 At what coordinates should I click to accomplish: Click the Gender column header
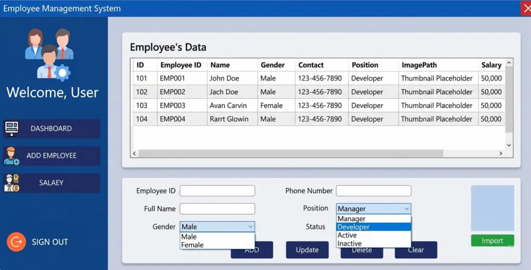276,65
